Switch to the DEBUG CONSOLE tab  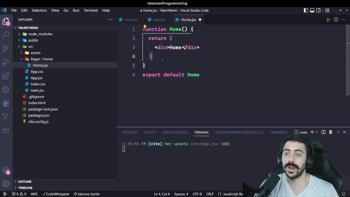[x=175, y=132]
